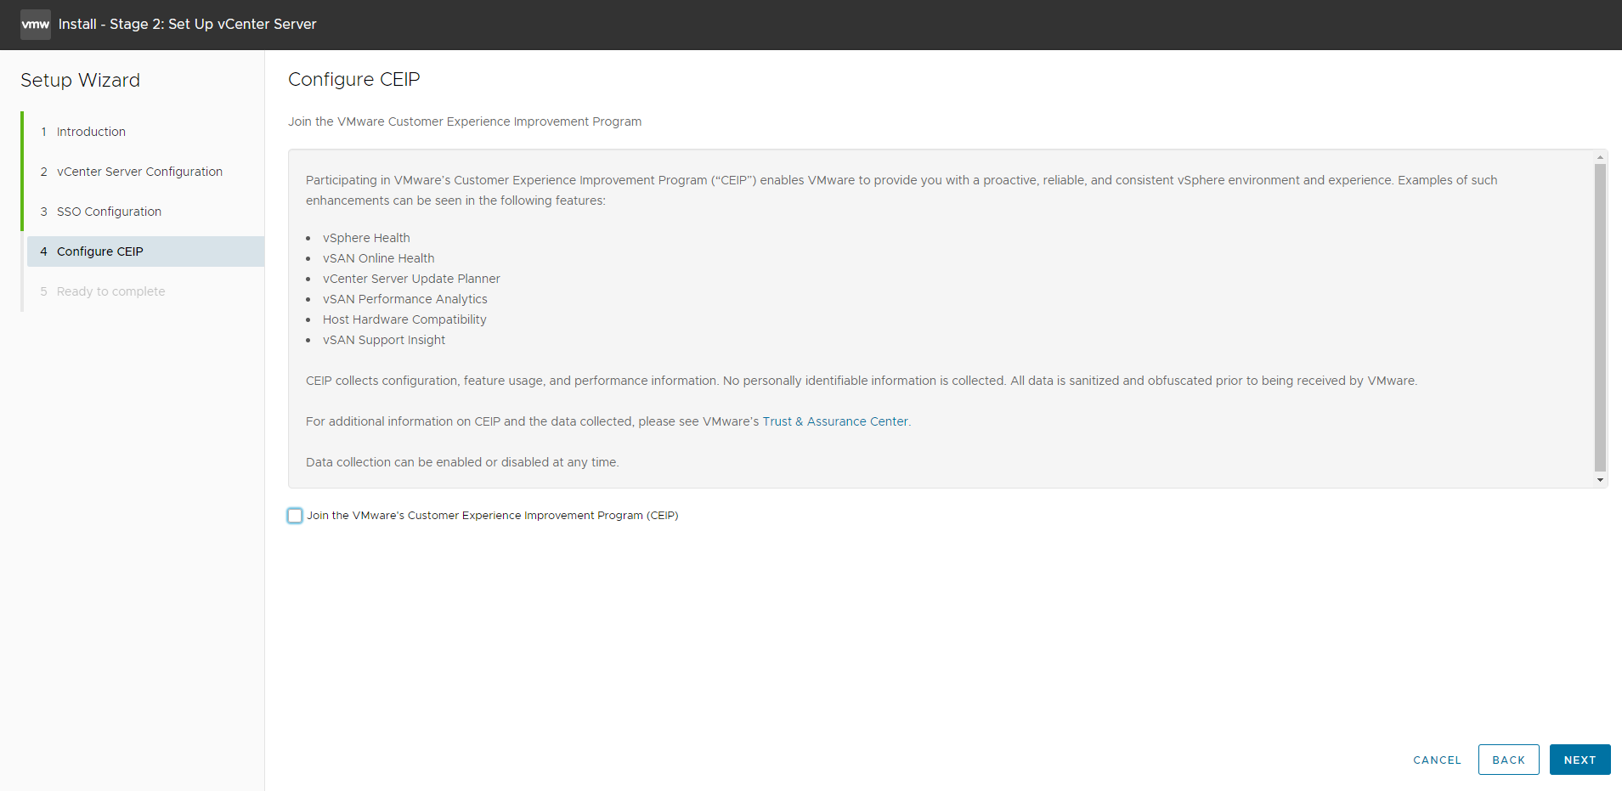Click 'Data collection can be enabled or disabled' text

(462, 462)
